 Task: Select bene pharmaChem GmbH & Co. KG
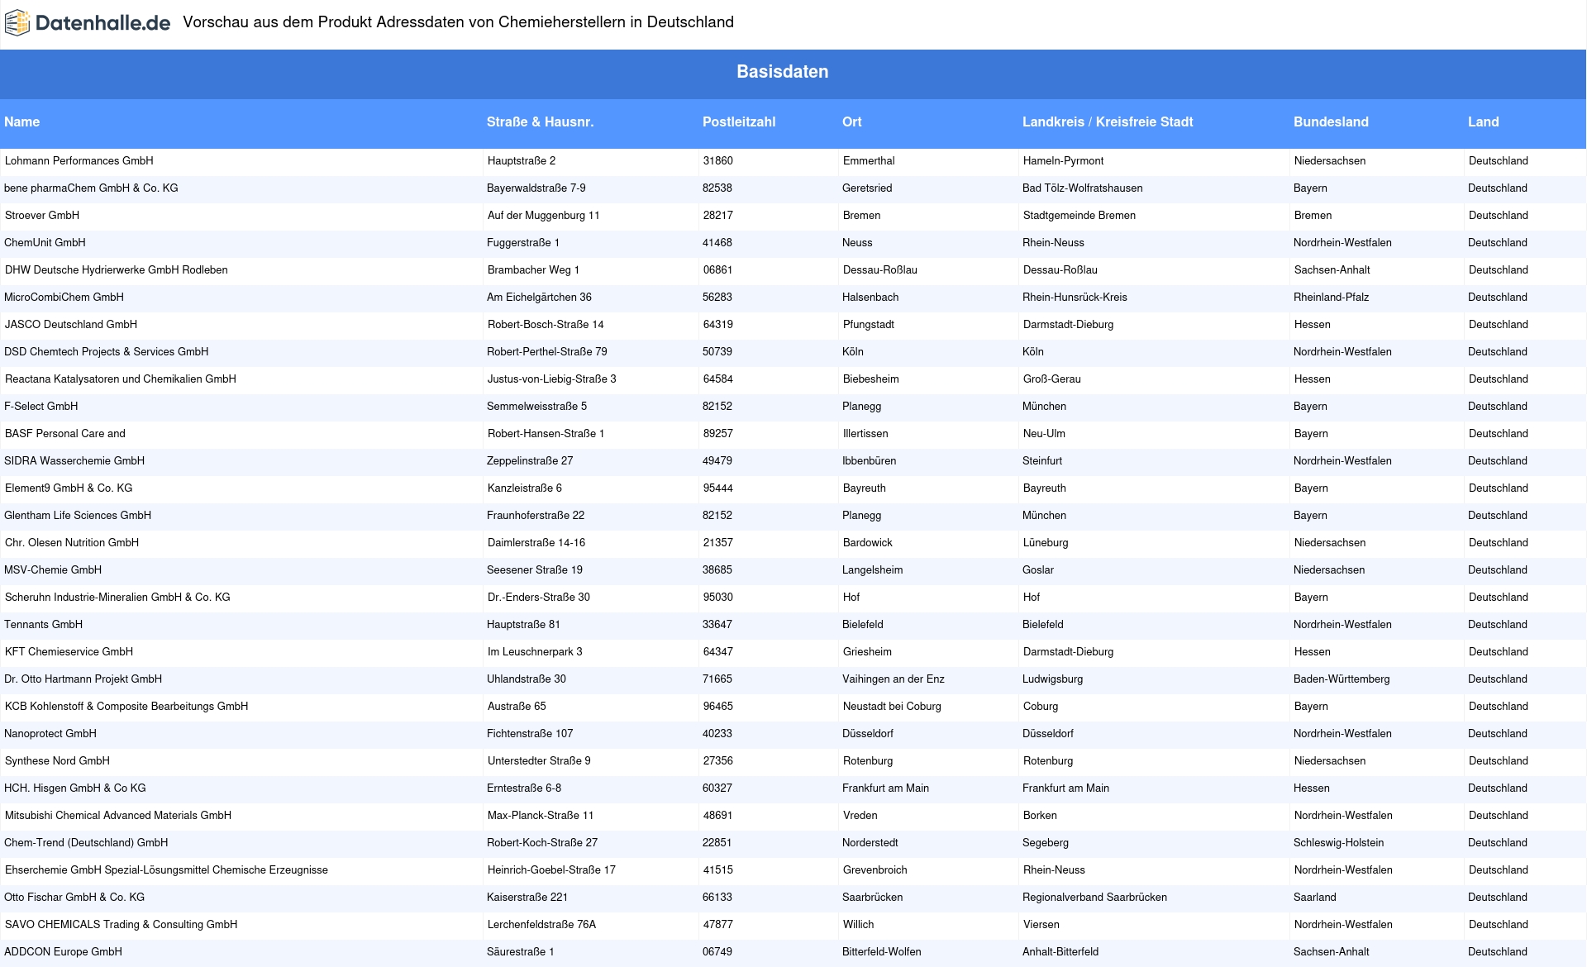pos(91,188)
